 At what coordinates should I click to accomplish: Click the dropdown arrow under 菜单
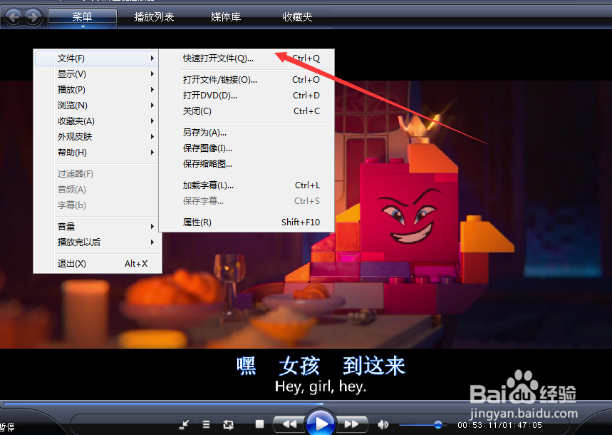[x=83, y=26]
